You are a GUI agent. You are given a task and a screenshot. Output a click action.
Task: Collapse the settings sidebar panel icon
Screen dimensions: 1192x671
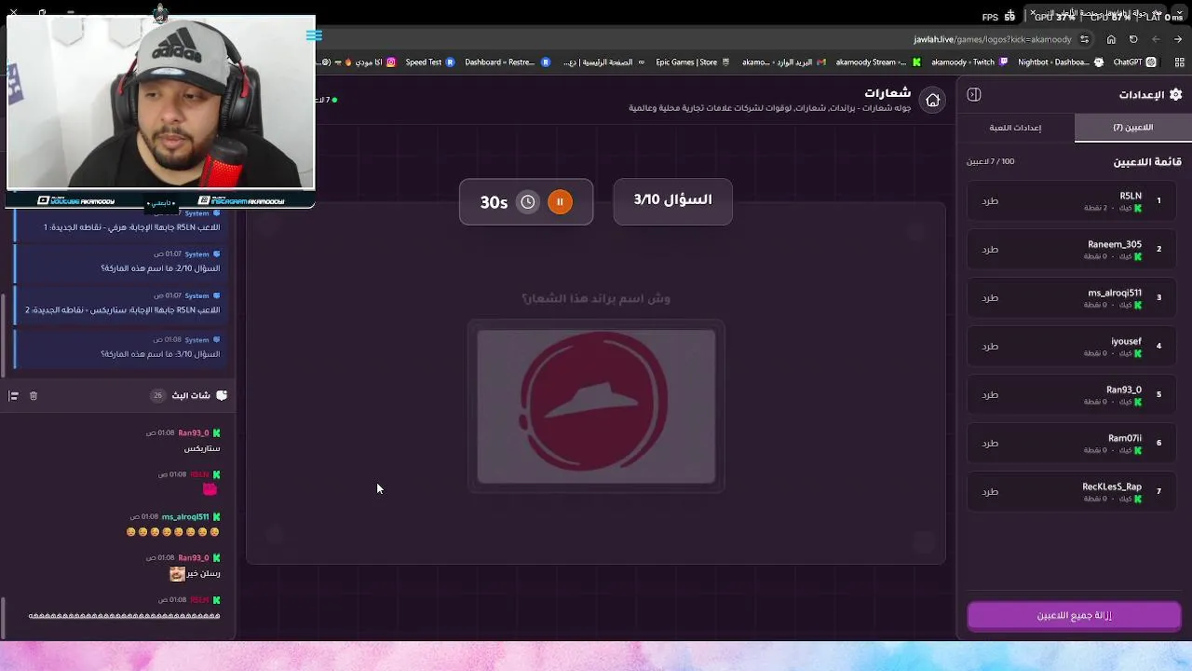pyautogui.click(x=974, y=94)
